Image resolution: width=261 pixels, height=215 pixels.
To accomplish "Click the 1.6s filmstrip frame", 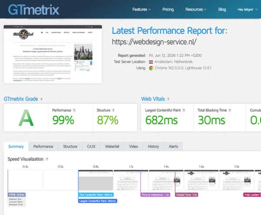I will click(x=201, y=180).
